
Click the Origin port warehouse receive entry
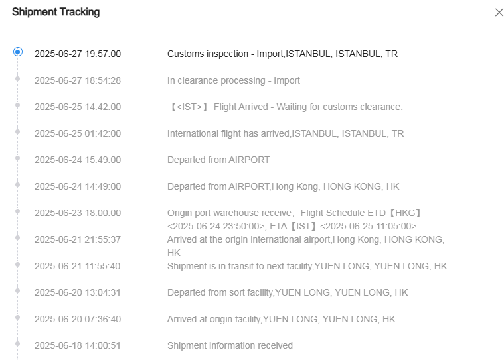(x=294, y=219)
